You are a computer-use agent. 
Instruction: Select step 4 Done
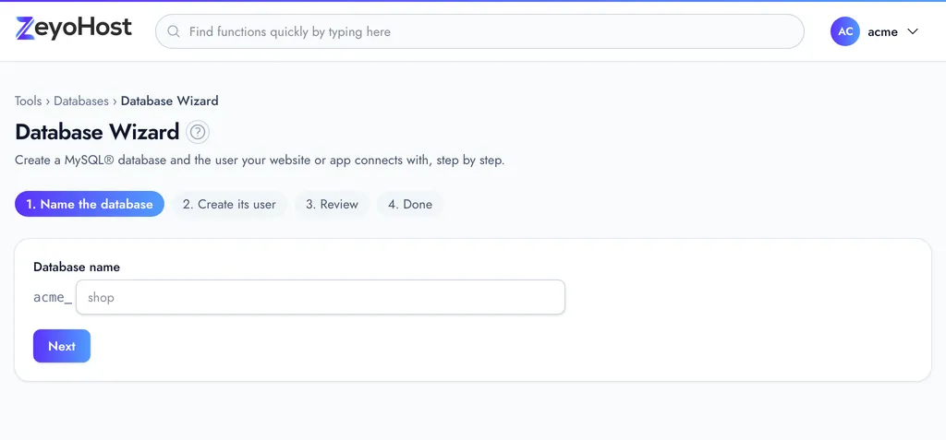point(410,205)
